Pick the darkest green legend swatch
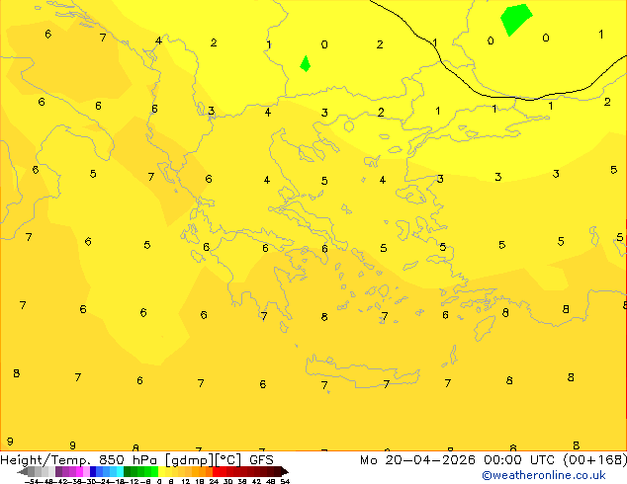Image resolution: width=627 pixels, height=484 pixels. (x=128, y=471)
